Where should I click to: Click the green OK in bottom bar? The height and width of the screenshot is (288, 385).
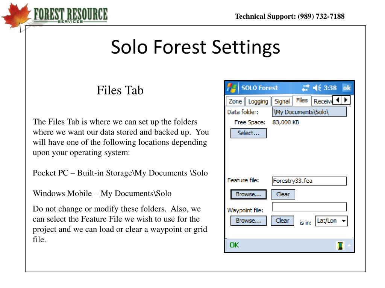234,245
